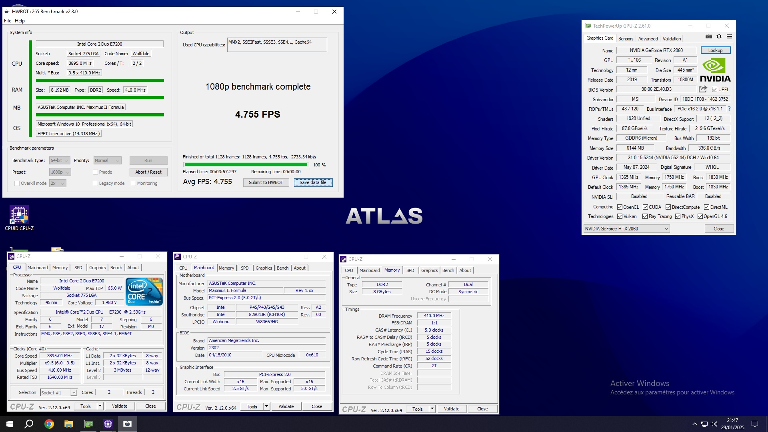Open the Overkill 2x dropdown
The image size is (768, 432).
point(58,183)
